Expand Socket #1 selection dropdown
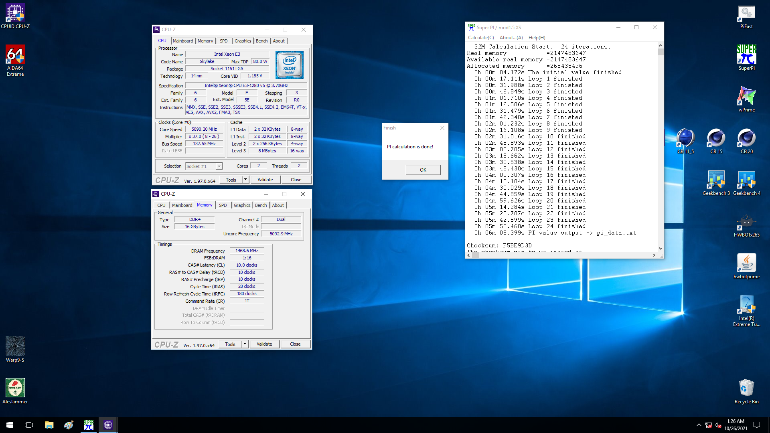 [219, 166]
